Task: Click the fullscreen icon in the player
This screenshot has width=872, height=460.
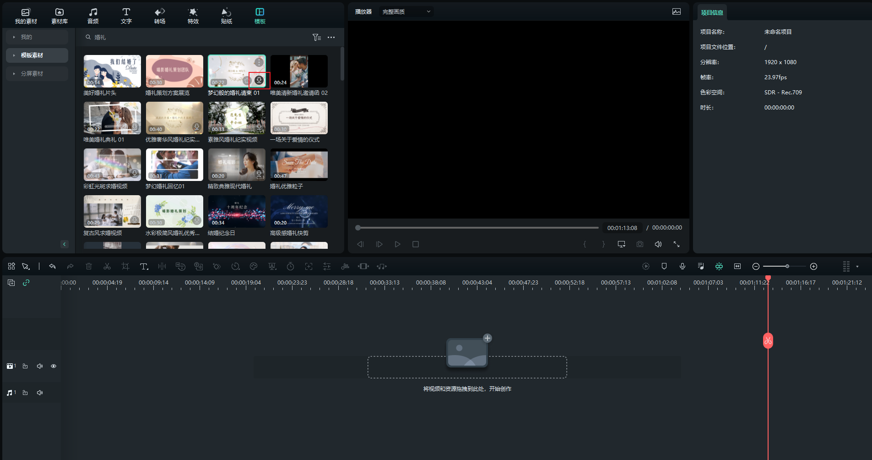Action: (x=676, y=244)
